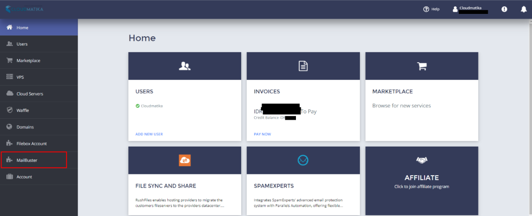Click the ADD NEW USER link
532x216 pixels.
click(149, 134)
